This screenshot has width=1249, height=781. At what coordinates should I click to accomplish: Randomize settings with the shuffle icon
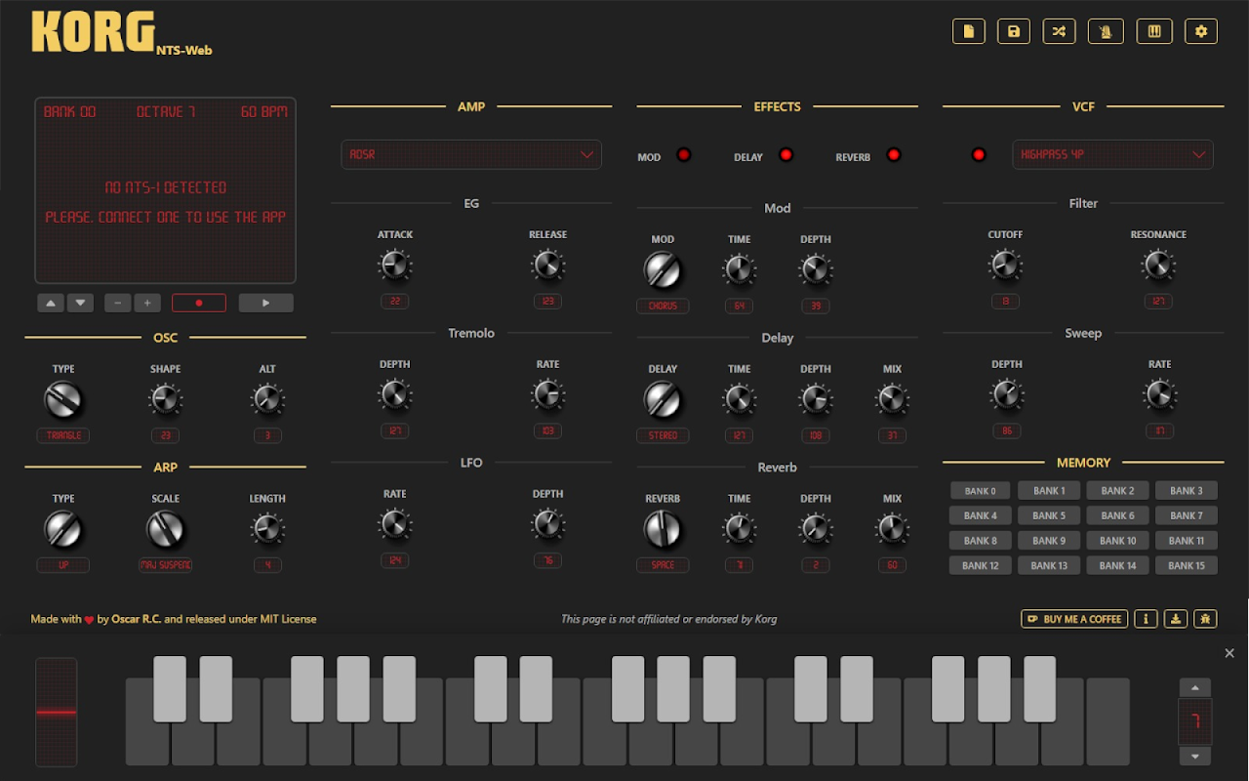pyautogui.click(x=1059, y=31)
